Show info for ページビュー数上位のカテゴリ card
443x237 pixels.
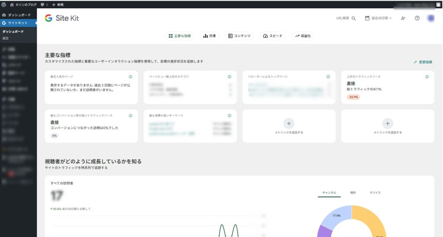click(x=229, y=77)
